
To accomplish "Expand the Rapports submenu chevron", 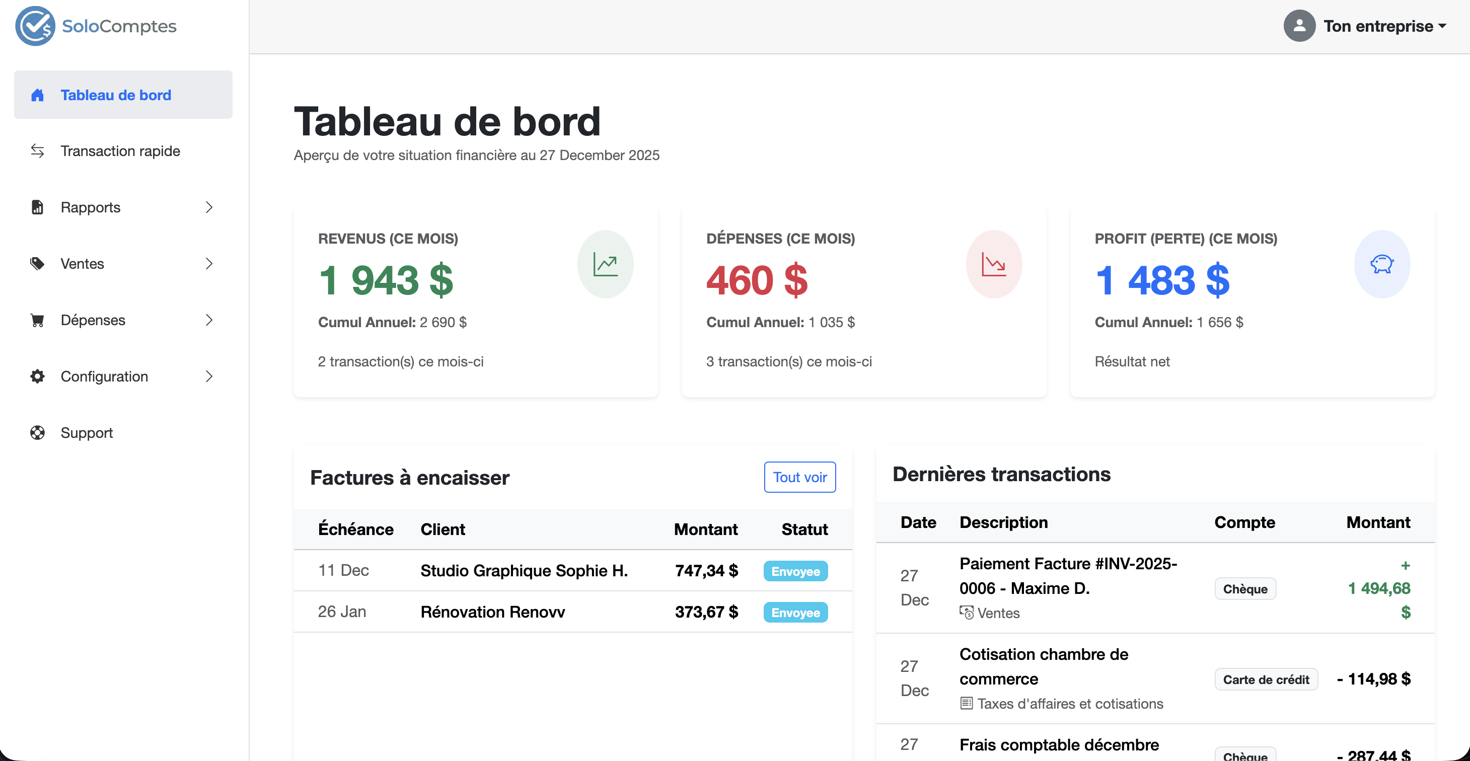I will [x=209, y=207].
